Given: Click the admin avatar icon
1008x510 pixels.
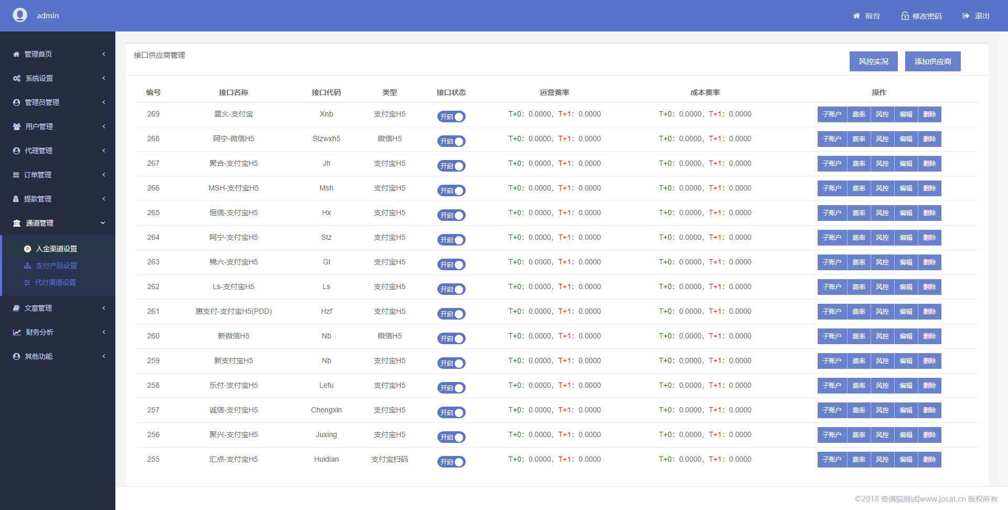Looking at the screenshot, I should point(20,15).
